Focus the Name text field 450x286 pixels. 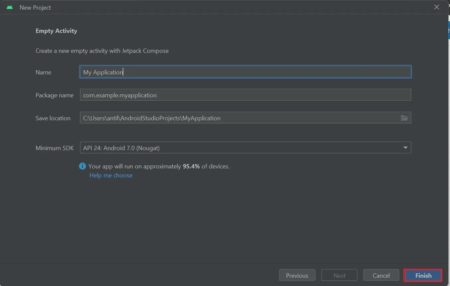pos(245,72)
